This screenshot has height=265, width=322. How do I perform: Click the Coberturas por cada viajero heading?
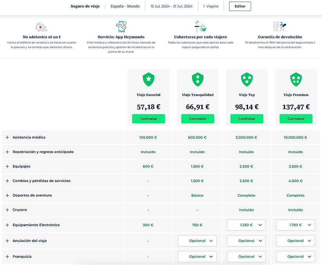point(201,37)
